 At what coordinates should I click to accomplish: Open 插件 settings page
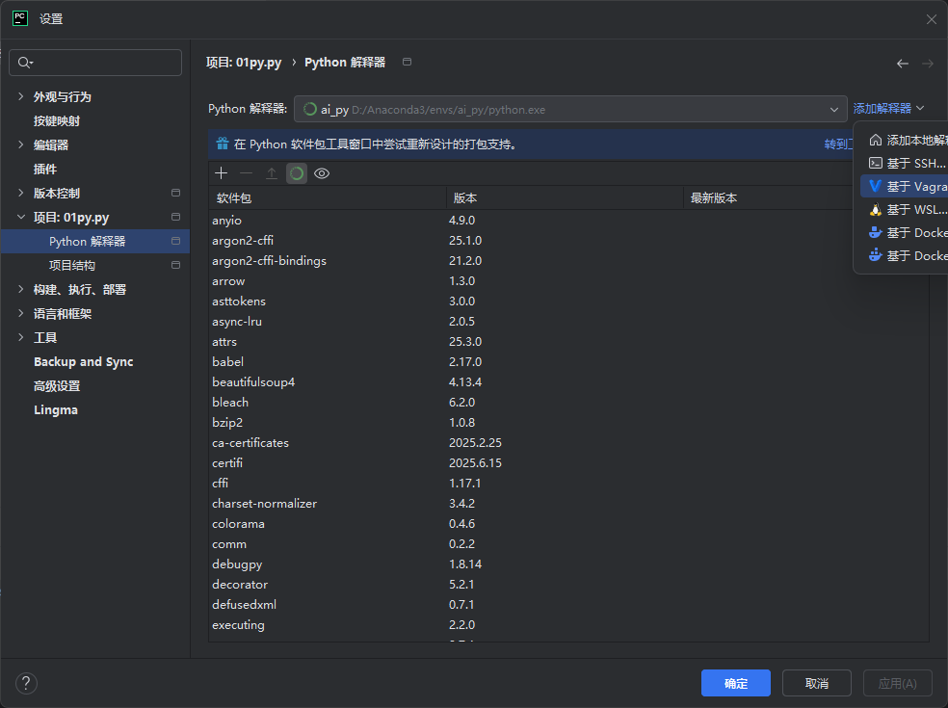45,170
